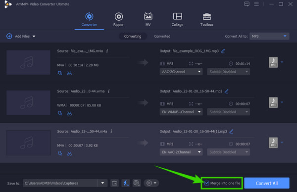Screen dimensions: 297x192
Task: Open the output folder icon
Action: [x=114, y=183]
